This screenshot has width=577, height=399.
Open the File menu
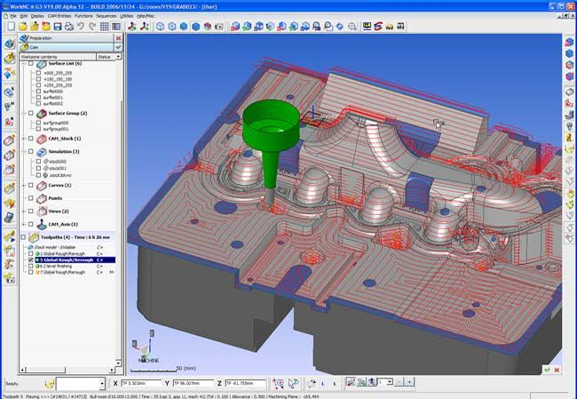click(x=13, y=16)
